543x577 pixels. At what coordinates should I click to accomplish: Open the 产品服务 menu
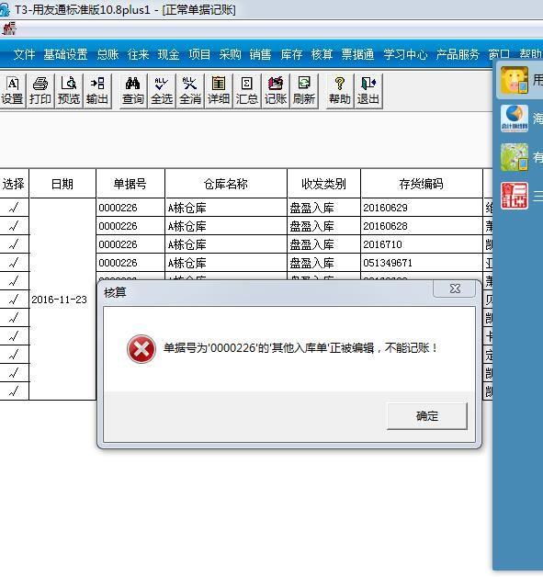pyautogui.click(x=458, y=54)
